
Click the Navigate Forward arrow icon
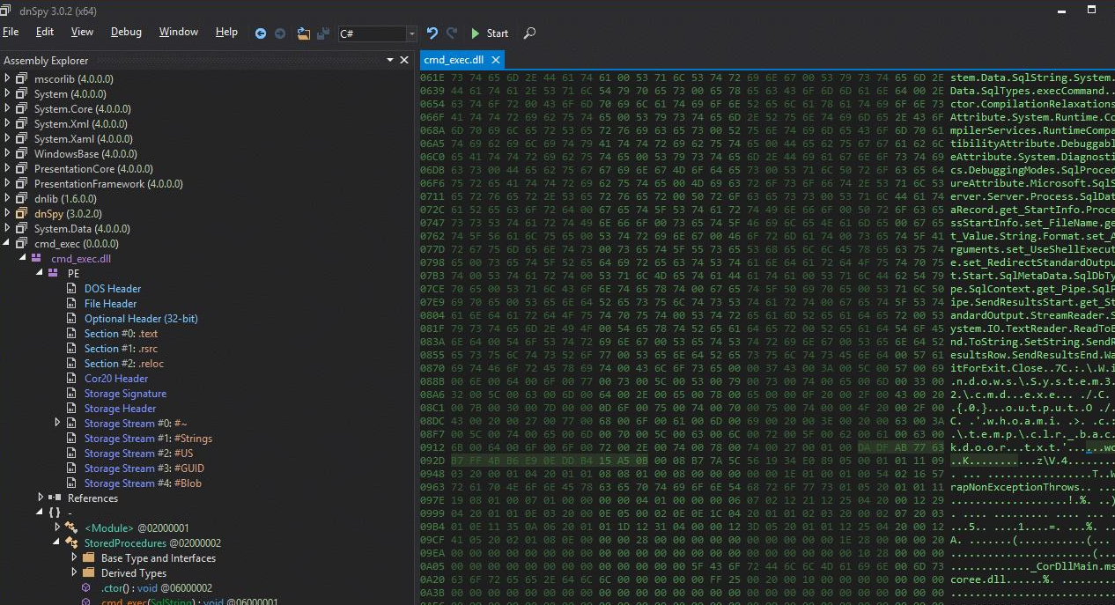(x=280, y=33)
